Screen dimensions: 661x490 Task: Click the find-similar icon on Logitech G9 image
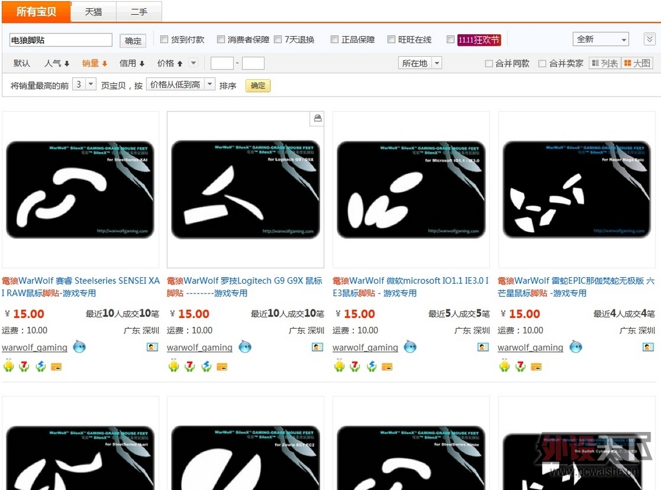(x=318, y=118)
